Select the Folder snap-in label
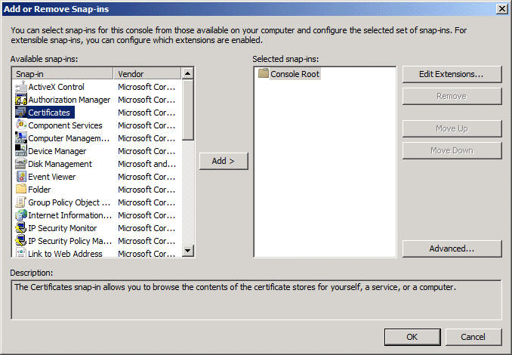 coord(39,190)
